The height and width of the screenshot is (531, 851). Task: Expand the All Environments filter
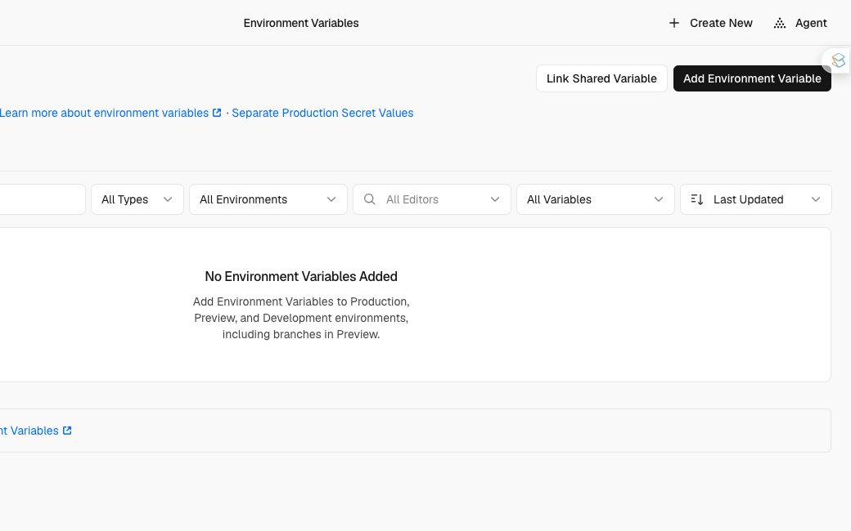point(268,199)
